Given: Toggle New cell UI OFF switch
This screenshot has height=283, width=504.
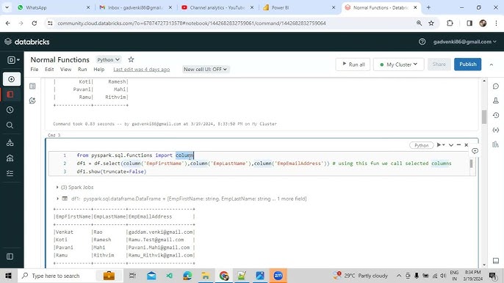Looking at the screenshot, I should pos(205,70).
